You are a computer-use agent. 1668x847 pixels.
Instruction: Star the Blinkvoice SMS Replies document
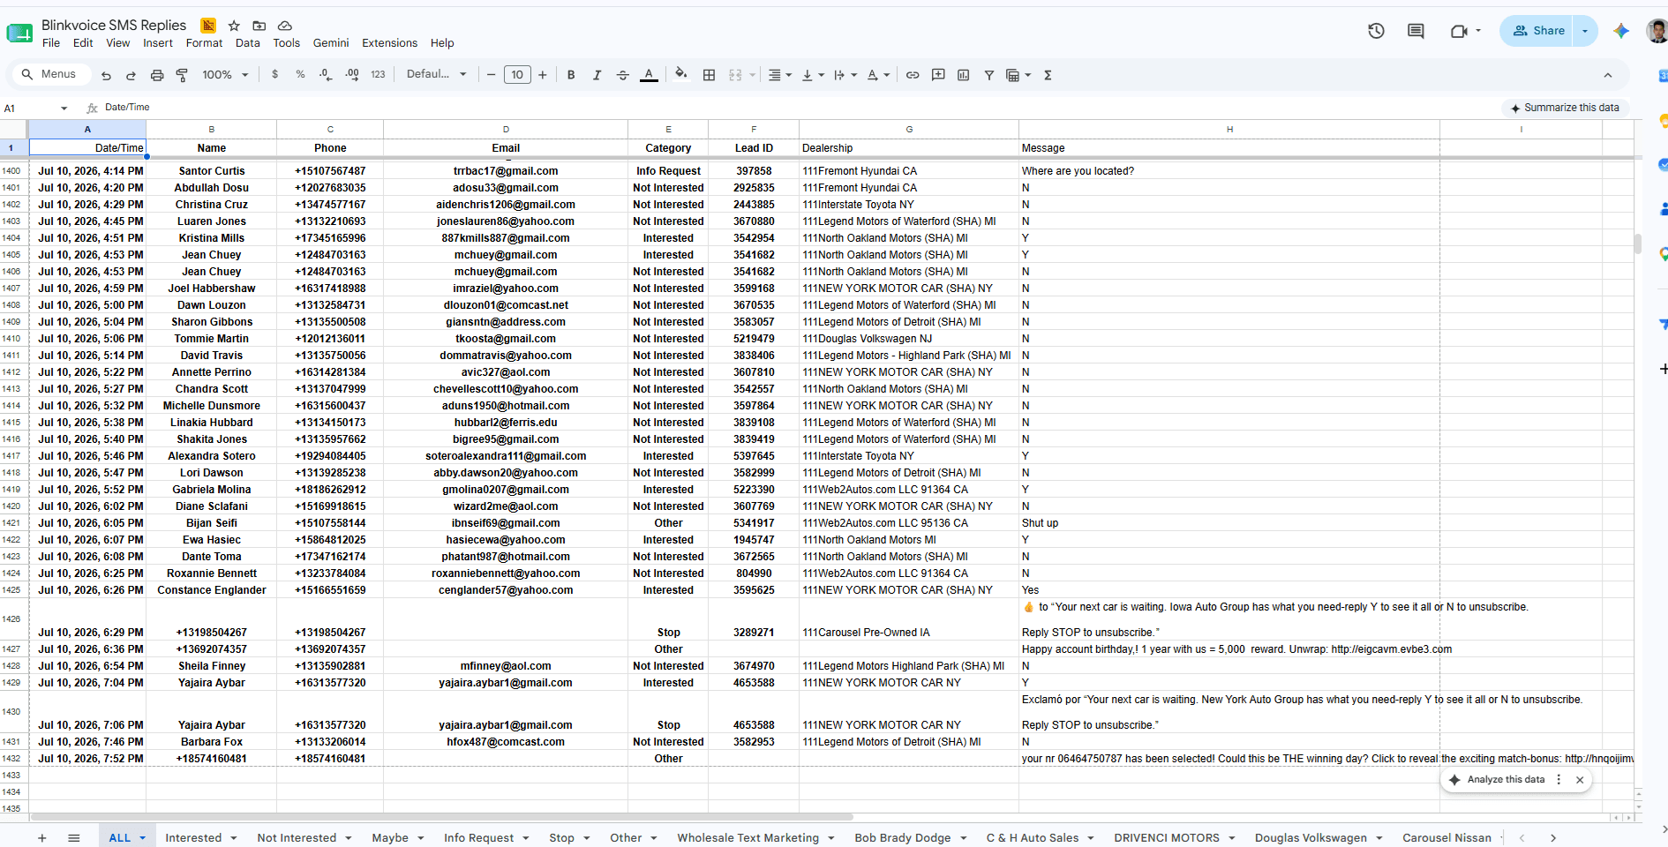pos(234,26)
